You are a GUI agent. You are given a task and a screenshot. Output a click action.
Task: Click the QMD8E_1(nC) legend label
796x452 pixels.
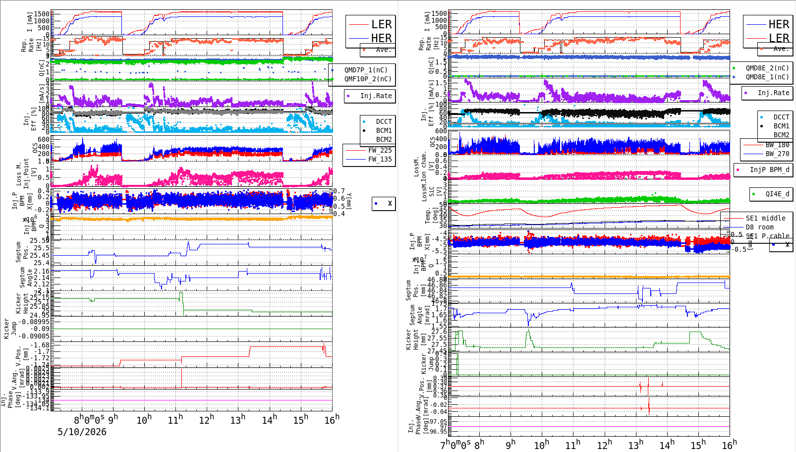[x=767, y=77]
